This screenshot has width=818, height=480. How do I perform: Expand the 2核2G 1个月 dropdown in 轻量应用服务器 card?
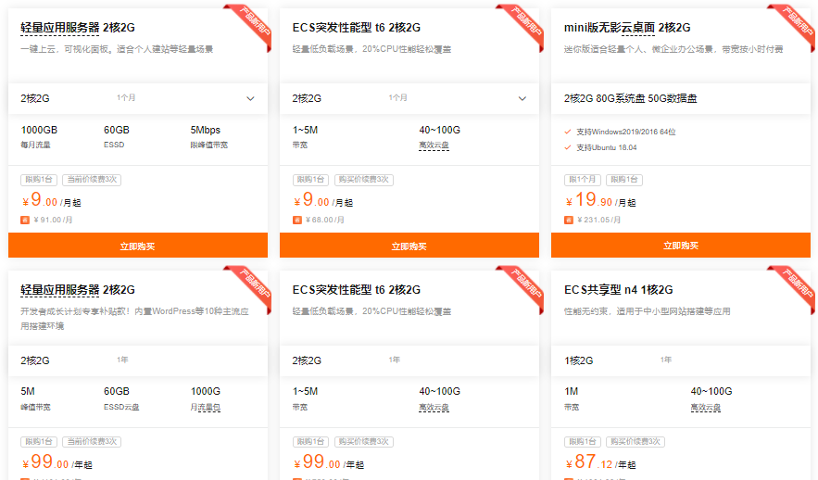coord(138,98)
